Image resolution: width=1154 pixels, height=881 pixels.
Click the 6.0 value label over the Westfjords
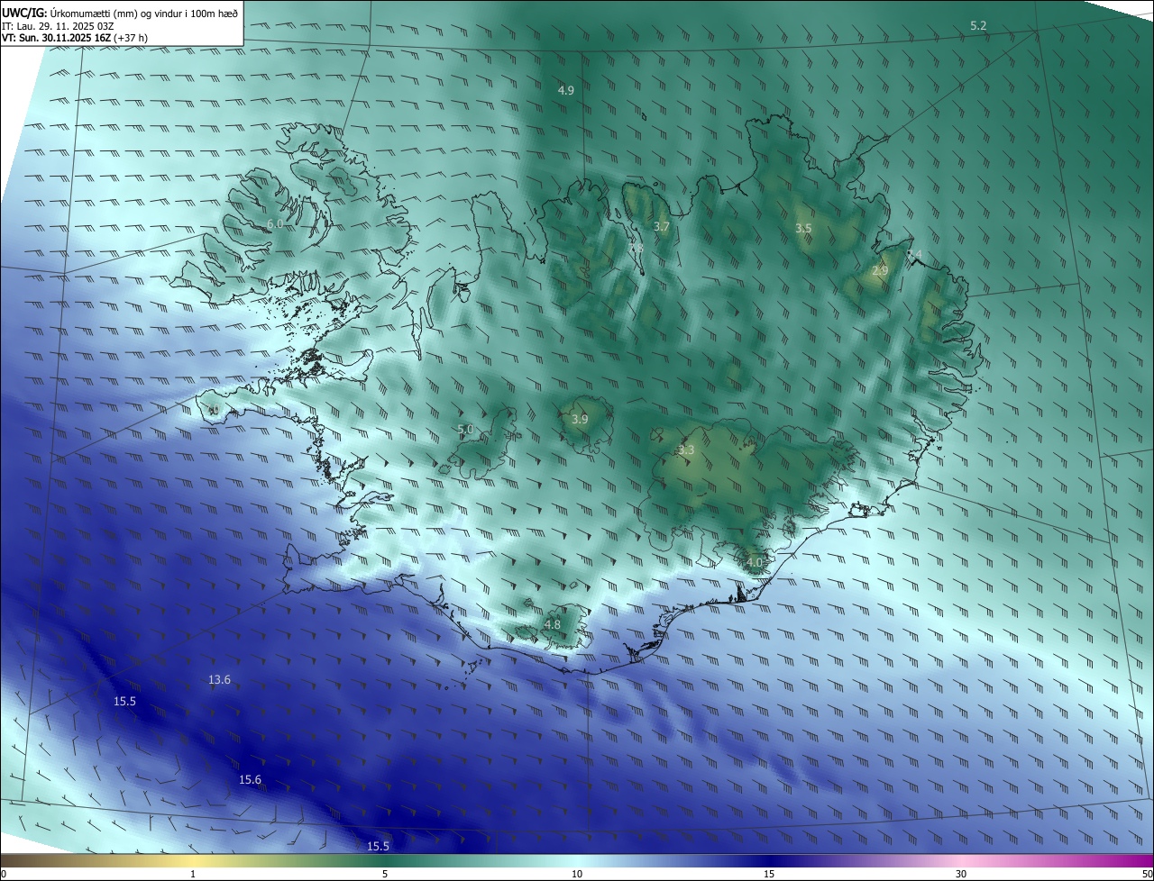click(x=275, y=223)
